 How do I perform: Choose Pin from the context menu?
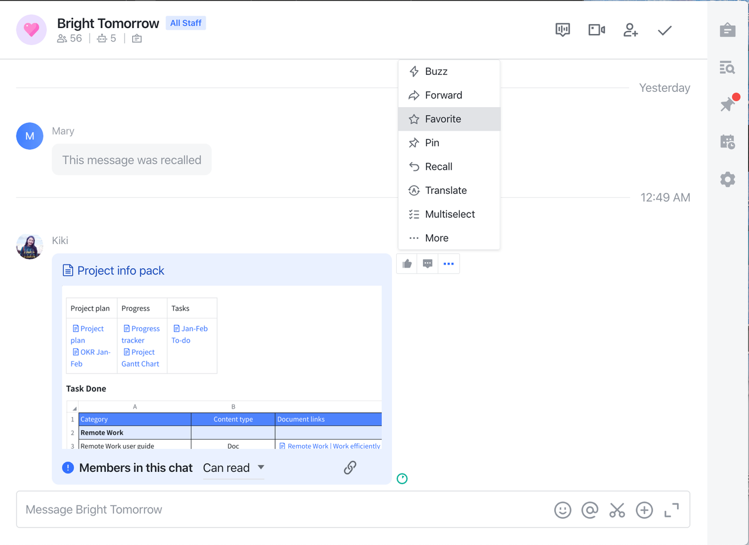click(449, 143)
